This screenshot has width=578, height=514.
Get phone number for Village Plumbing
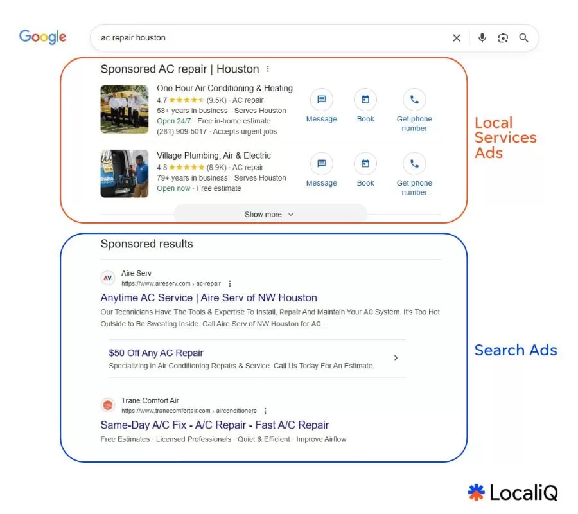click(414, 175)
